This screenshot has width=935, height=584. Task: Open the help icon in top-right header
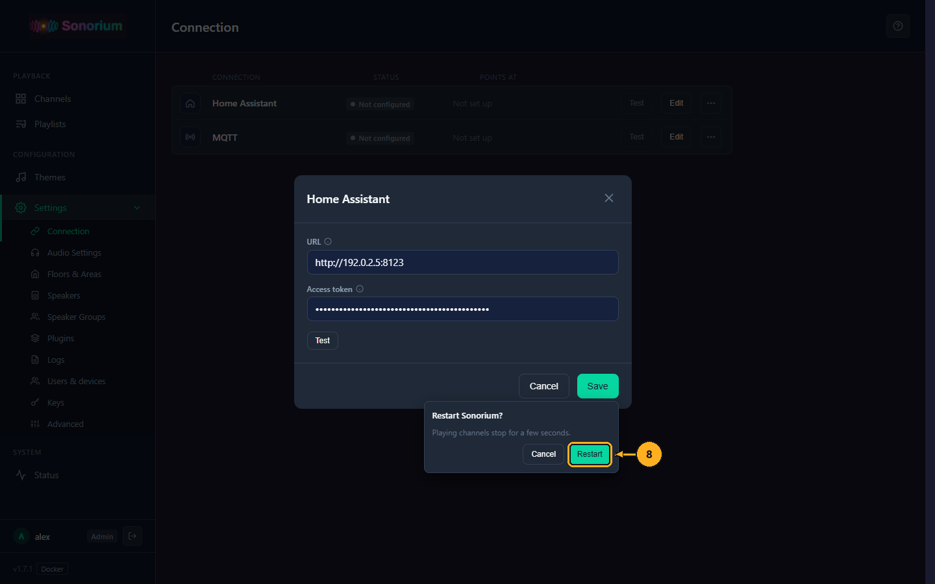(x=898, y=26)
